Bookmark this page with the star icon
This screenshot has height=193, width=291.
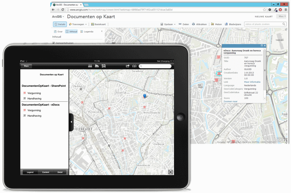(265, 10)
